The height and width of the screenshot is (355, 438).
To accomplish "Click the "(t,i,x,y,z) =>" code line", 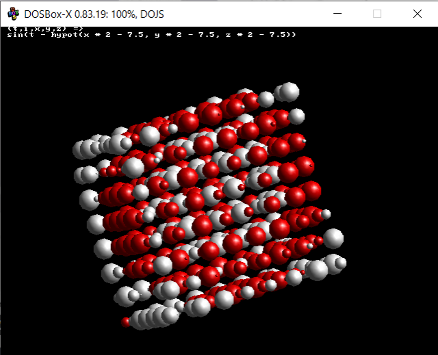I will 44,28.
